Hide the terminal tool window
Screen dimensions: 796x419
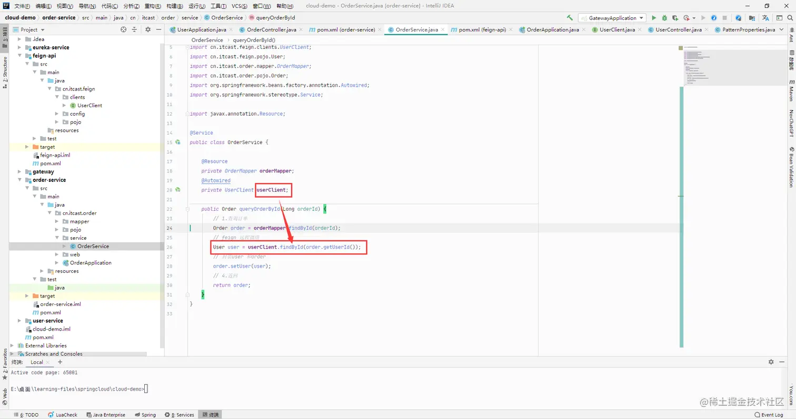[782, 362]
